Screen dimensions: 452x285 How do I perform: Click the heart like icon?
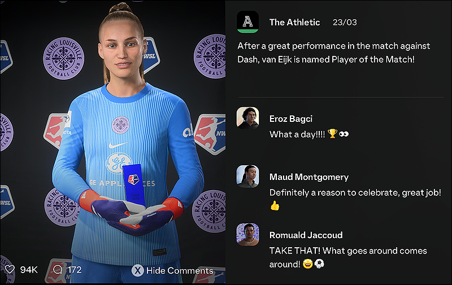click(10, 269)
